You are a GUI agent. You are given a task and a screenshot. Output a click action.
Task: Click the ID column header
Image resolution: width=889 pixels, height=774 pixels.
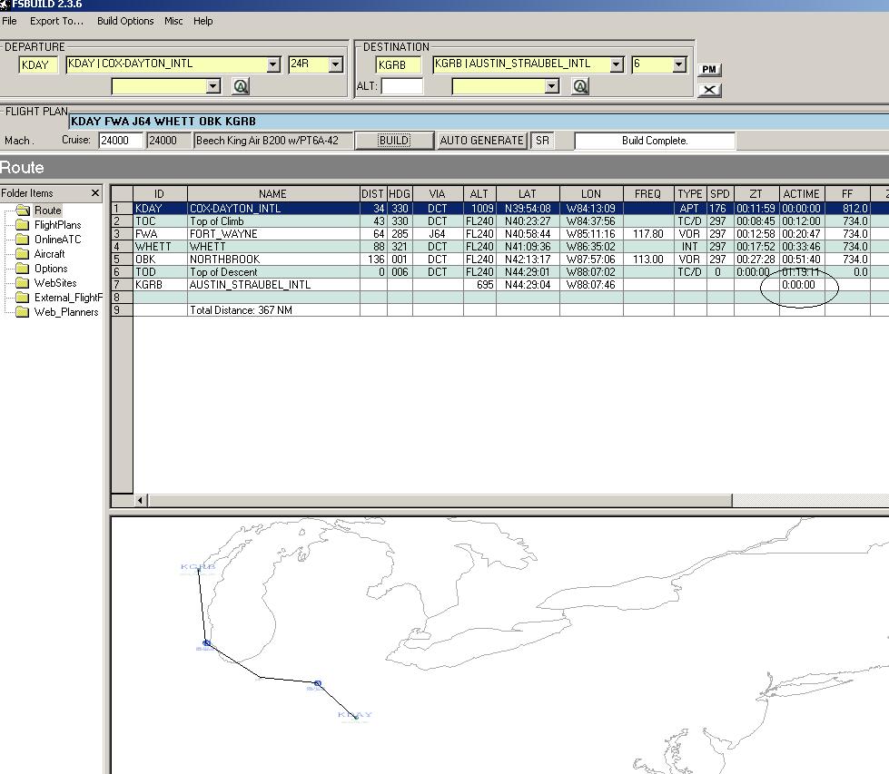(160, 194)
